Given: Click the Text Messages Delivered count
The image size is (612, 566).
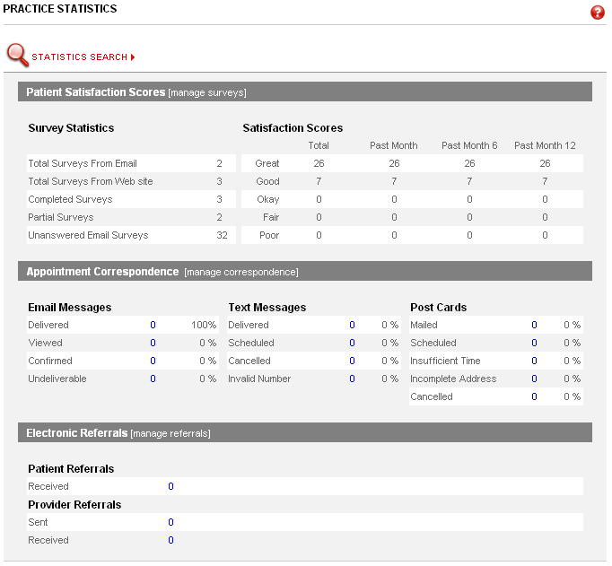Looking at the screenshot, I should point(353,325).
